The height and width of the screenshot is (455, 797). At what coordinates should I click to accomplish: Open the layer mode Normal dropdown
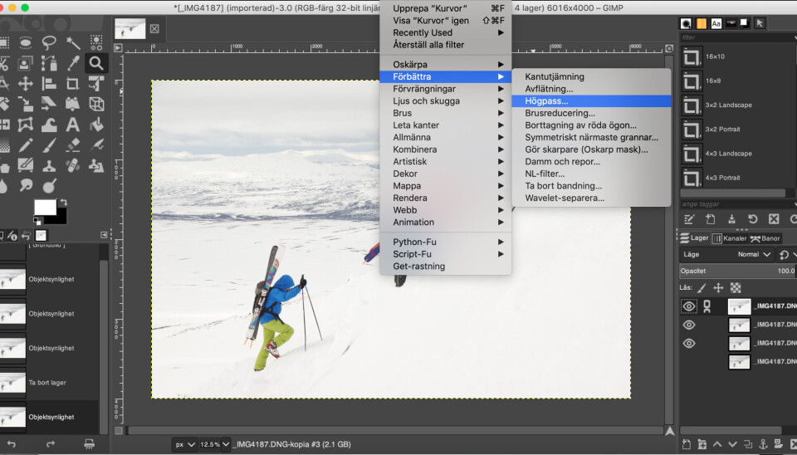click(x=748, y=255)
